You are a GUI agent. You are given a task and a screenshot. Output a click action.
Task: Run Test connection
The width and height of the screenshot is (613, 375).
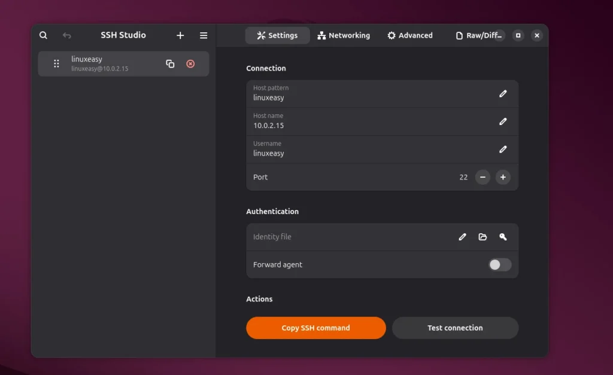tap(455, 328)
